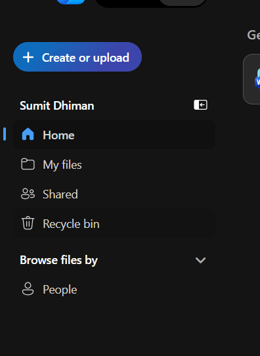This screenshot has width=260, height=356.
Task: Collapse the navigation pane icon
Action: coord(200,105)
